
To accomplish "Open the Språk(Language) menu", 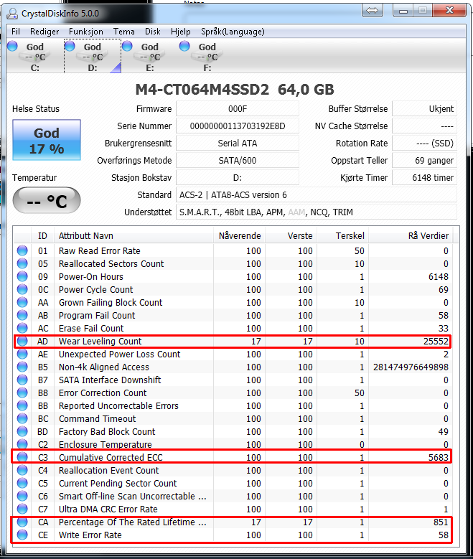I will tap(233, 32).
